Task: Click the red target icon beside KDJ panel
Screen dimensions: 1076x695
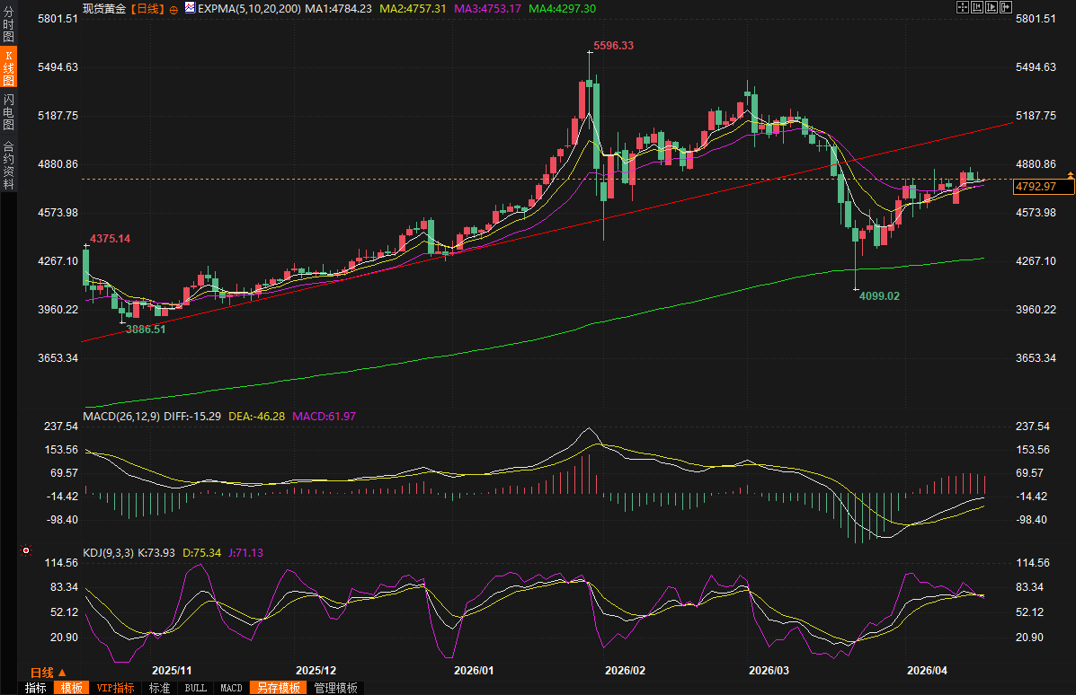Action: pyautogui.click(x=27, y=550)
